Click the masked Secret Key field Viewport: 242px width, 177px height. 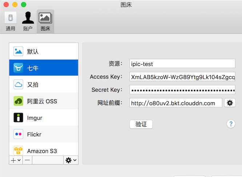tap(182, 90)
